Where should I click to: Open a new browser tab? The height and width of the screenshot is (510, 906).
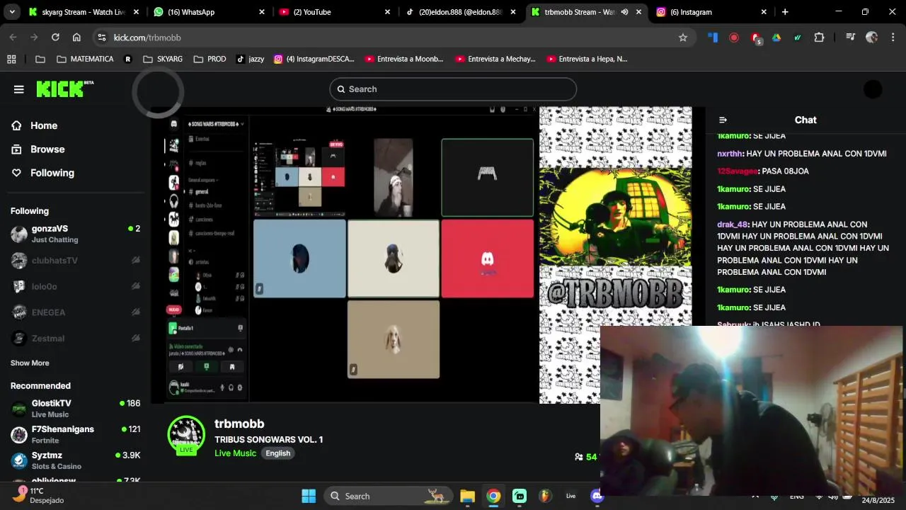tap(785, 12)
